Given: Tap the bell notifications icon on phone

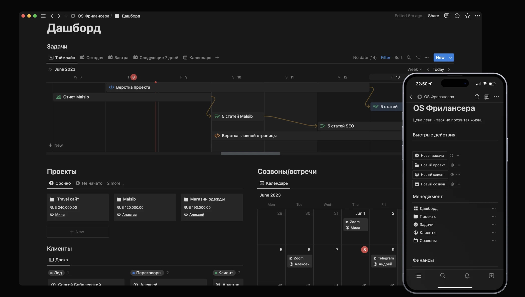Looking at the screenshot, I should point(467,276).
